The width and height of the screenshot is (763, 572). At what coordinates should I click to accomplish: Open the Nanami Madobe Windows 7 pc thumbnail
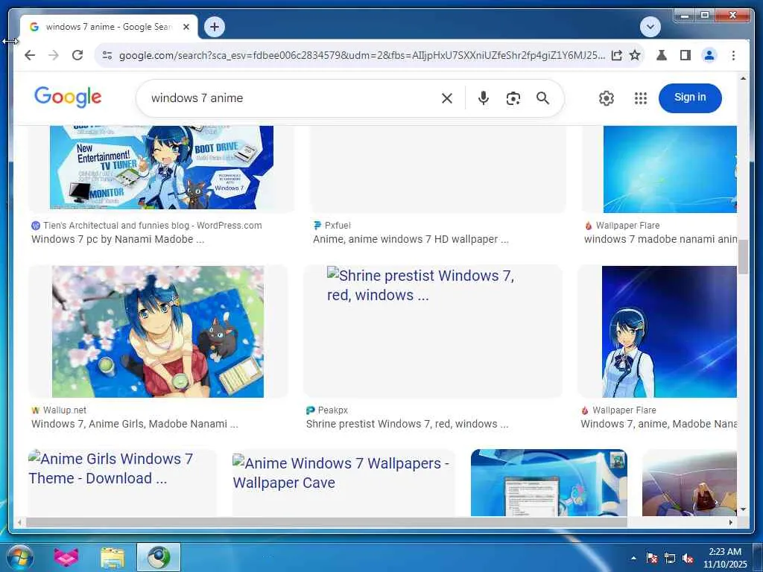[162, 168]
